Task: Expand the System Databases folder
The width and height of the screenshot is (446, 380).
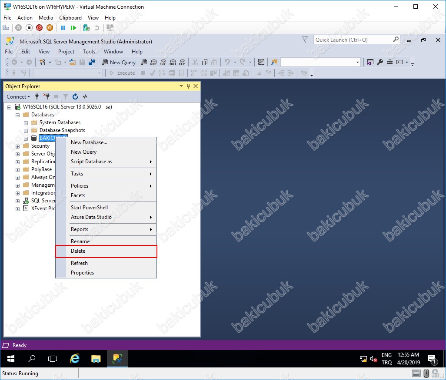Action: [x=26, y=123]
